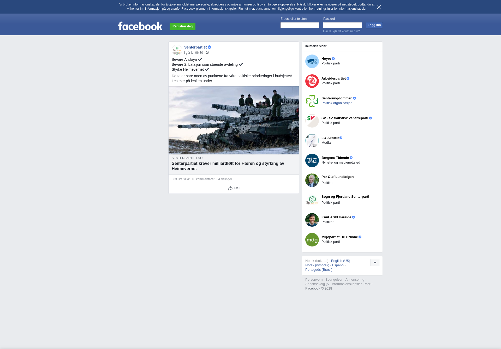Close the cookie notice banner
501x349 pixels.
pyautogui.click(x=379, y=7)
